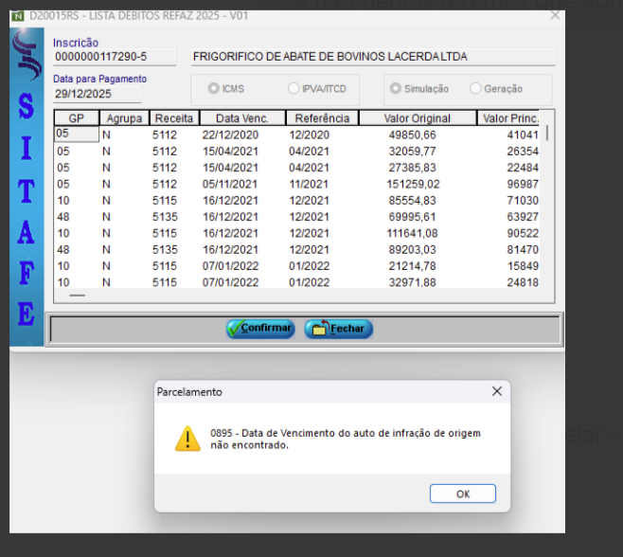Image resolution: width=623 pixels, height=557 pixels.
Task: Click the Data Venc. column header
Action: (241, 118)
